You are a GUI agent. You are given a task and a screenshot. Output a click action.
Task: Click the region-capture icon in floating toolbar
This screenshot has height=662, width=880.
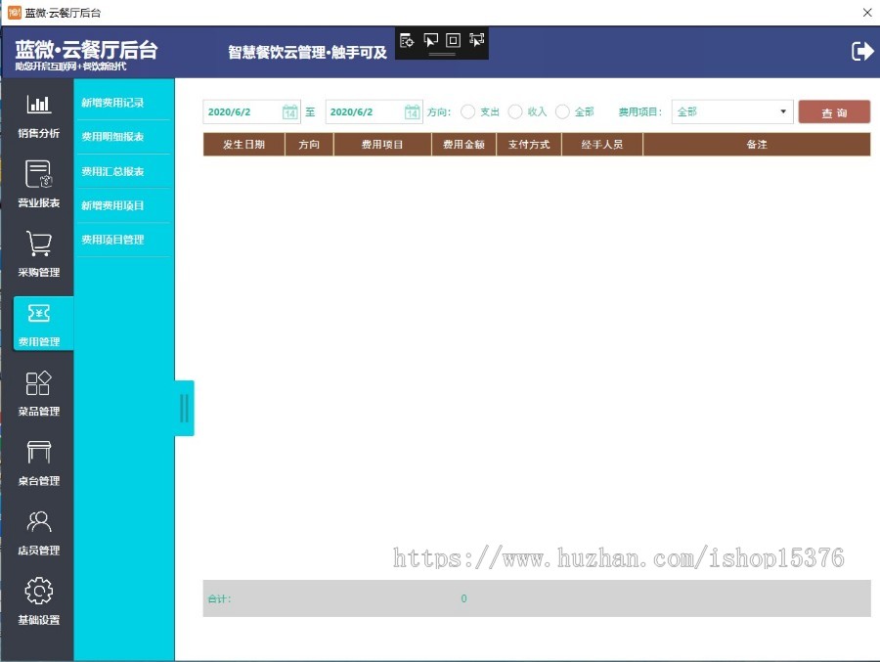click(476, 40)
